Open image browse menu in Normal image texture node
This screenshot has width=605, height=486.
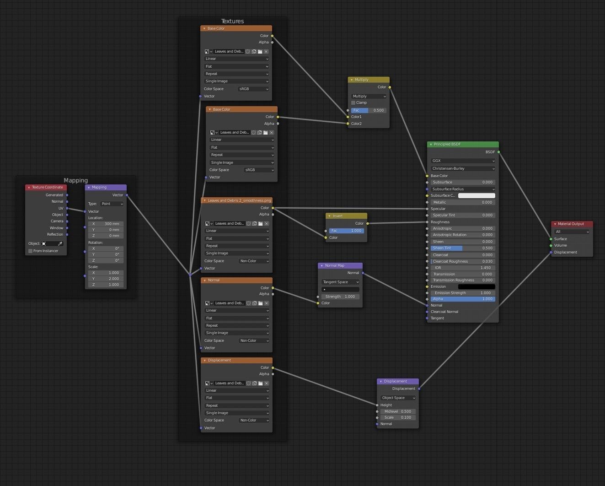(x=209, y=303)
